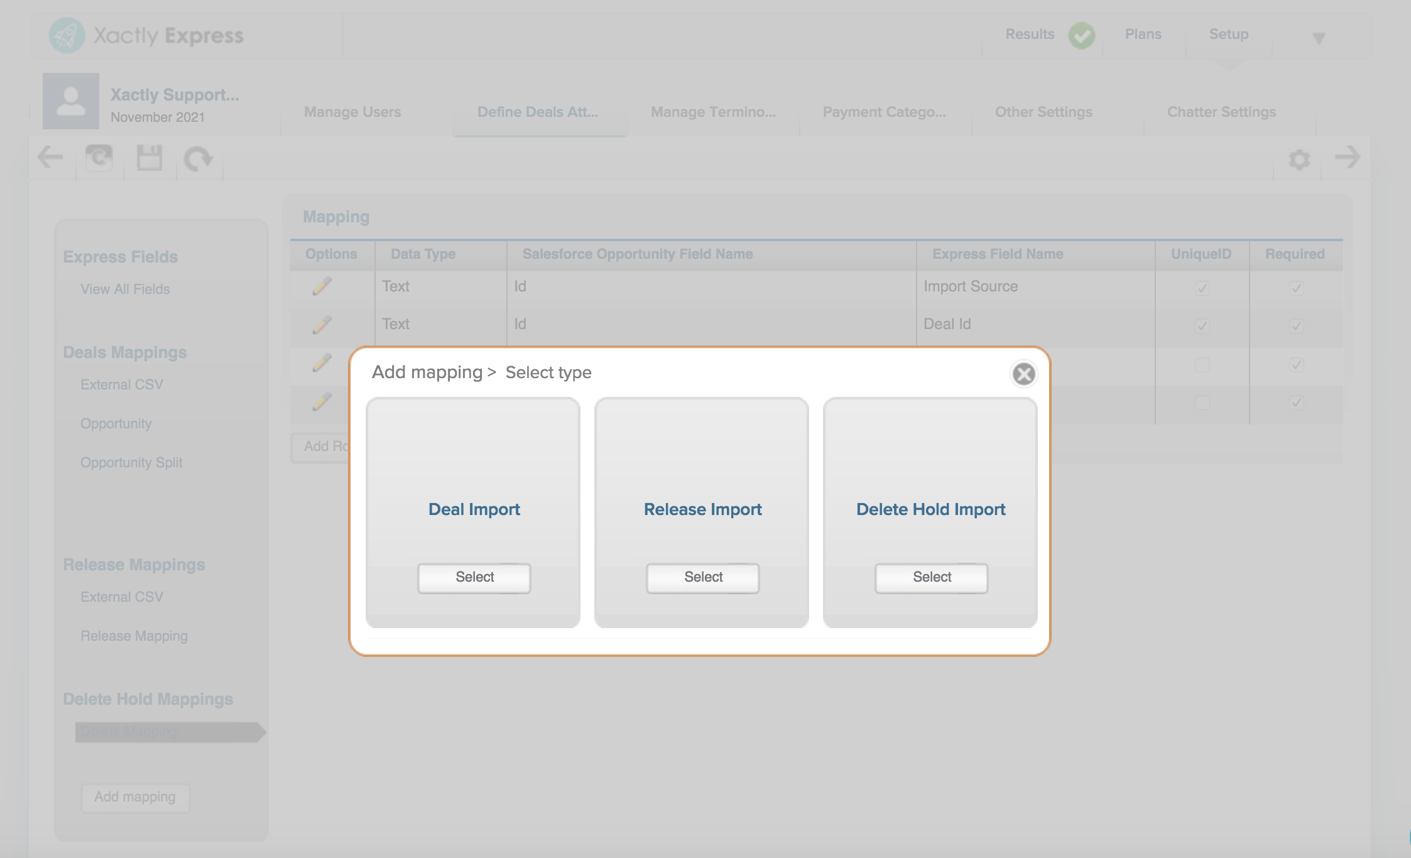The width and height of the screenshot is (1411, 858).
Task: Click Salesforce Opportunity Field Name header
Action: [638, 254]
